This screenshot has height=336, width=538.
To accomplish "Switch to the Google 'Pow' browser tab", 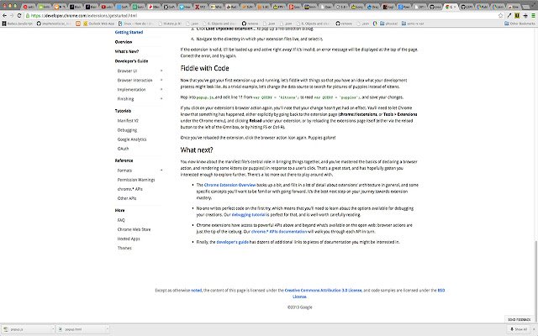I will coord(403,7).
